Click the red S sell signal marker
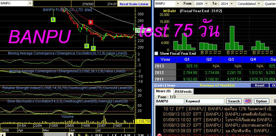 91,22
